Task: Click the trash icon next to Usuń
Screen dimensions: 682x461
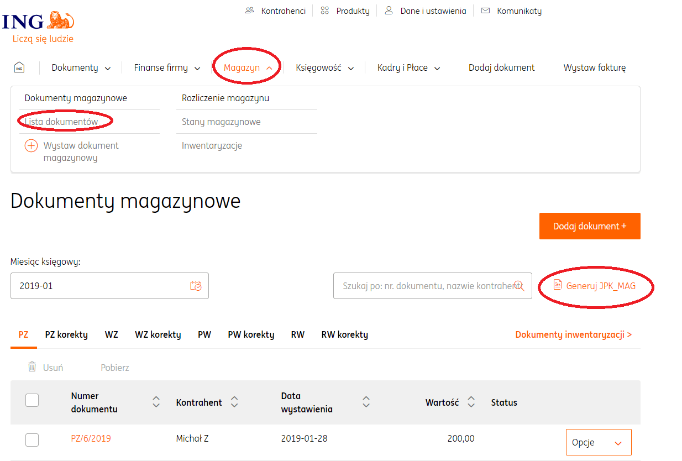Action: (x=32, y=367)
